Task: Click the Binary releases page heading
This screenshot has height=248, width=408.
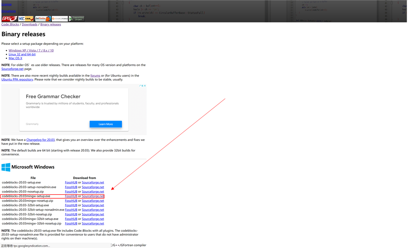Action: pyautogui.click(x=24, y=34)
